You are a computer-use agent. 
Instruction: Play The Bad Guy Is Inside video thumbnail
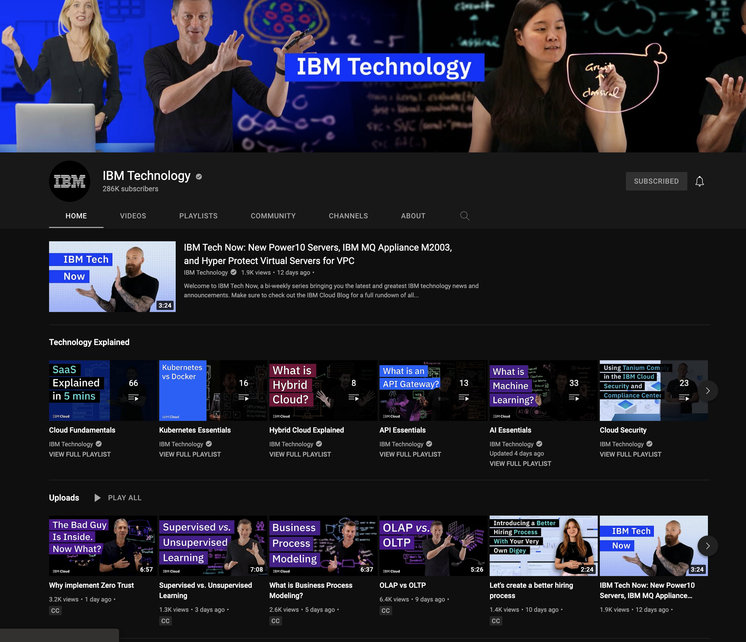click(x=103, y=546)
